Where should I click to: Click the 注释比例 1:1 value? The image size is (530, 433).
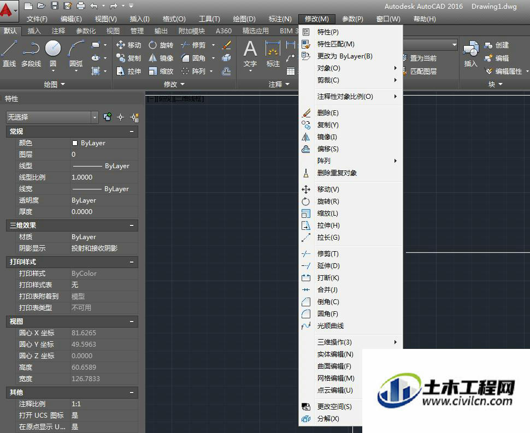coord(104,404)
